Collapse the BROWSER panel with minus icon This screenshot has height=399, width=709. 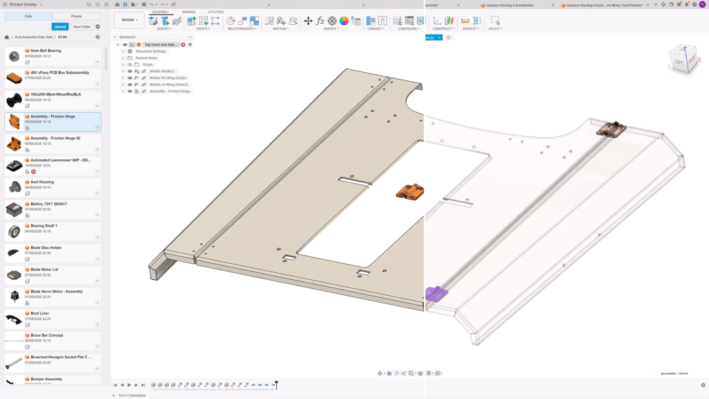click(x=190, y=37)
